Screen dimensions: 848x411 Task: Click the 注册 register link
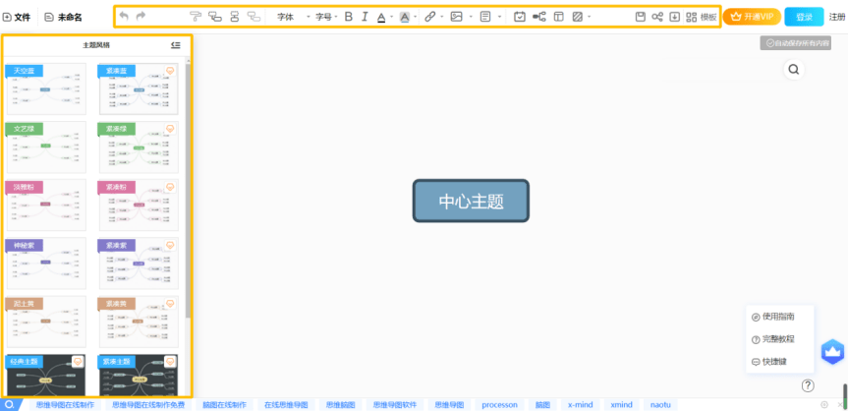point(837,17)
